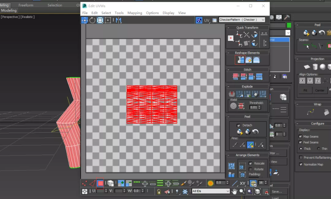Enable the Prevent Reflattening checkbox
The height and width of the screenshot is (199, 331).
[300, 158]
